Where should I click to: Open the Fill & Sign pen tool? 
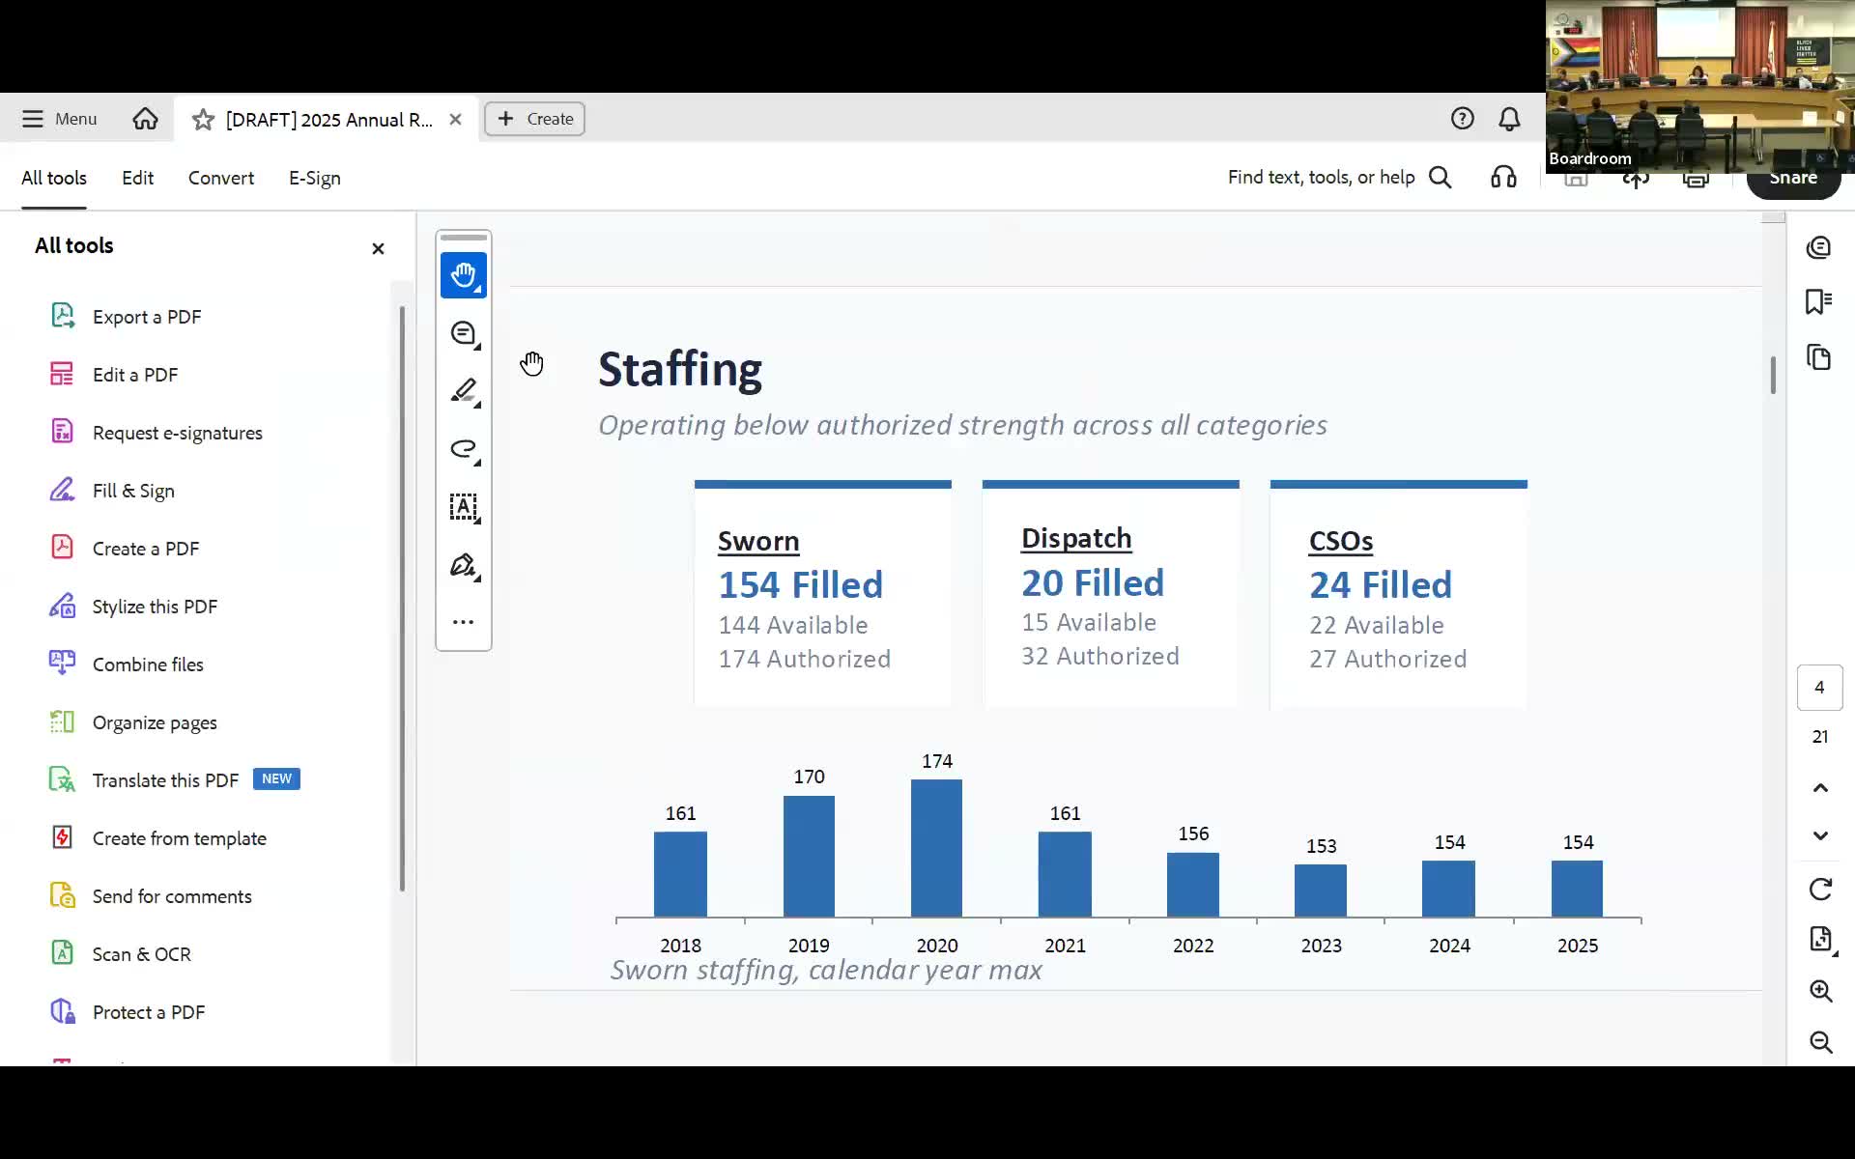[464, 565]
